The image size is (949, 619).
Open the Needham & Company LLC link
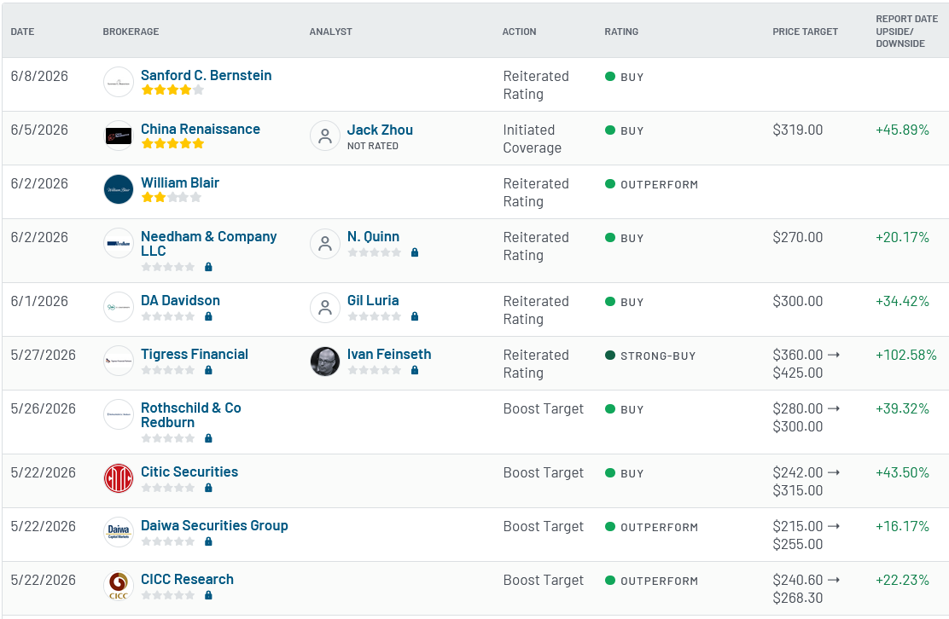[x=209, y=244]
